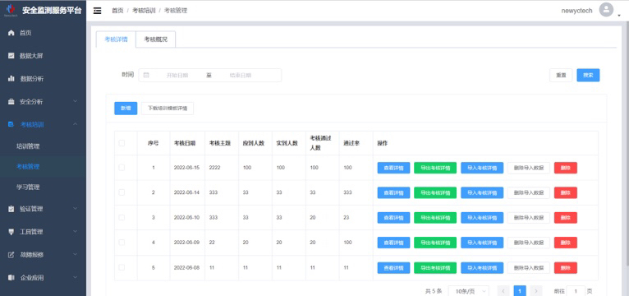
Task: Click 查看详情 for row 4
Action: pos(393,243)
